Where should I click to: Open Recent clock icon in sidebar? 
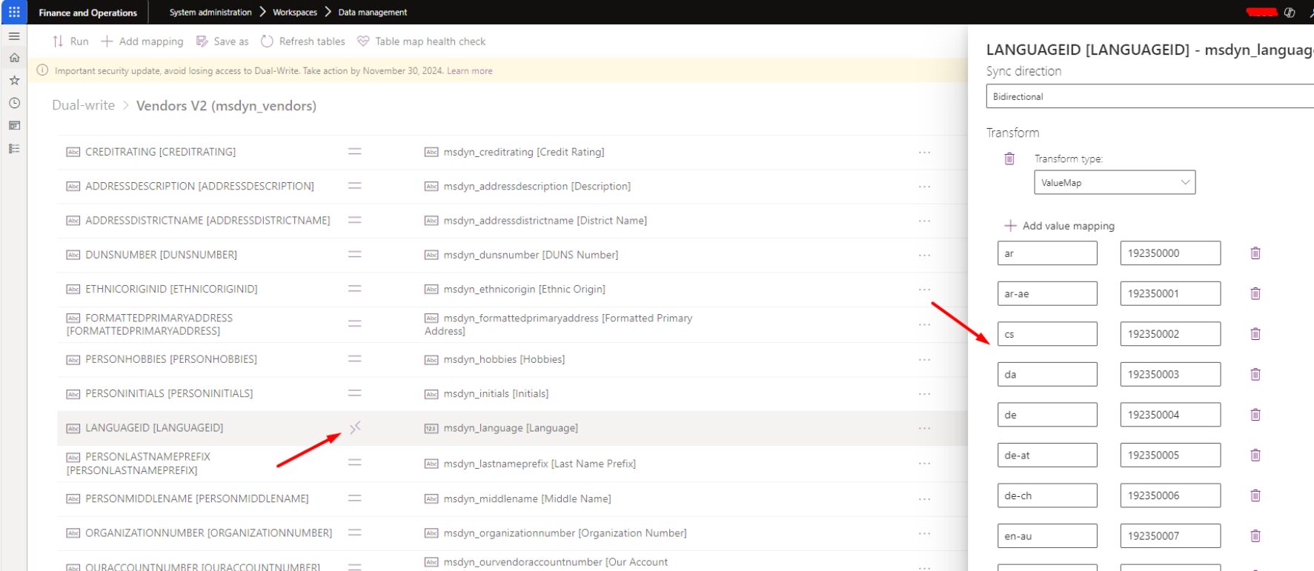(x=14, y=103)
